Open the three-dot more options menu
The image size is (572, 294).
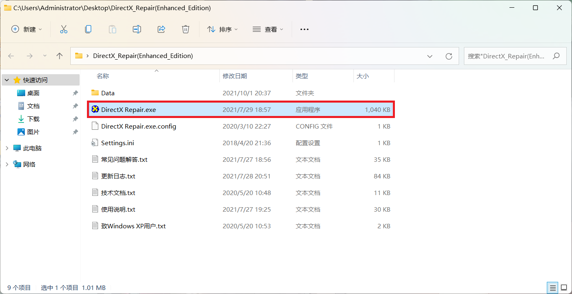[304, 29]
